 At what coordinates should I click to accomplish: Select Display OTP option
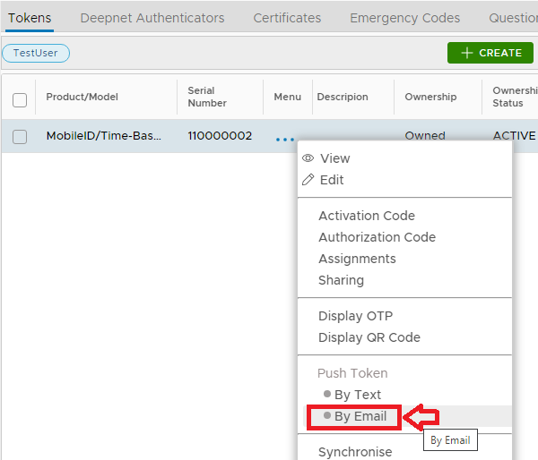(355, 316)
